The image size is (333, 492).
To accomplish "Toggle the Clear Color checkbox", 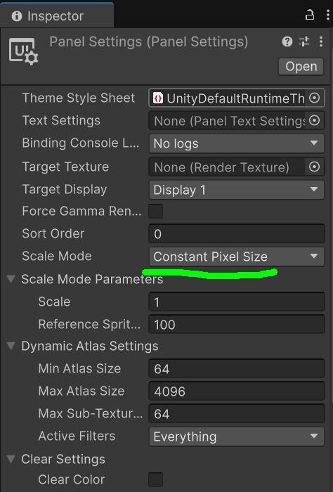I will pos(155,479).
